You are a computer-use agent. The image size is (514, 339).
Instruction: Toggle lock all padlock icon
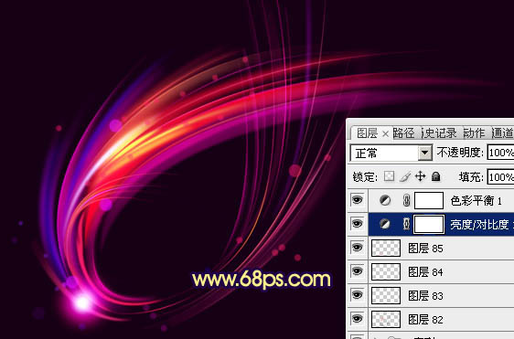click(435, 176)
